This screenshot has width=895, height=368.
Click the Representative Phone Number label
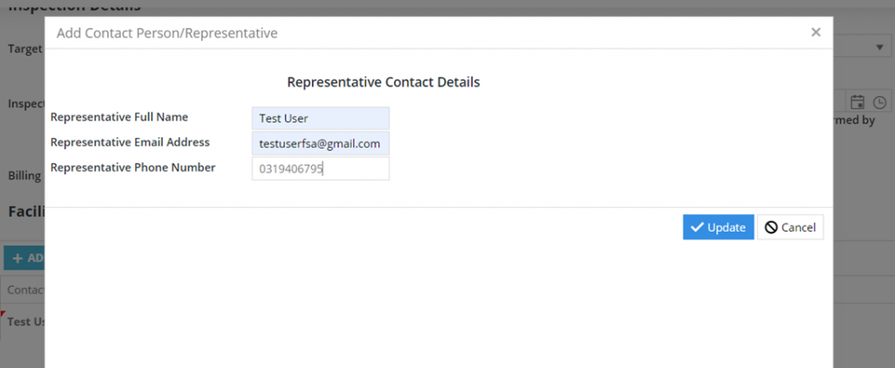pos(133,168)
